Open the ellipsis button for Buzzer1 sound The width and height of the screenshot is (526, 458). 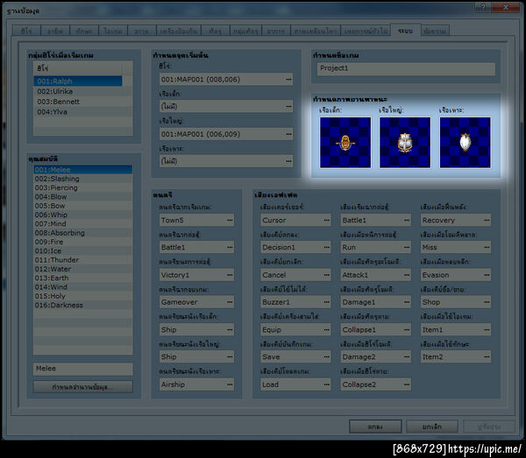pyautogui.click(x=326, y=302)
